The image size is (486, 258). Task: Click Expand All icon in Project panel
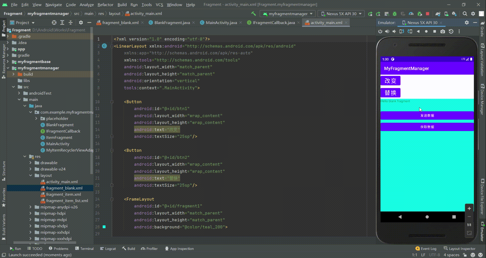(x=62, y=23)
